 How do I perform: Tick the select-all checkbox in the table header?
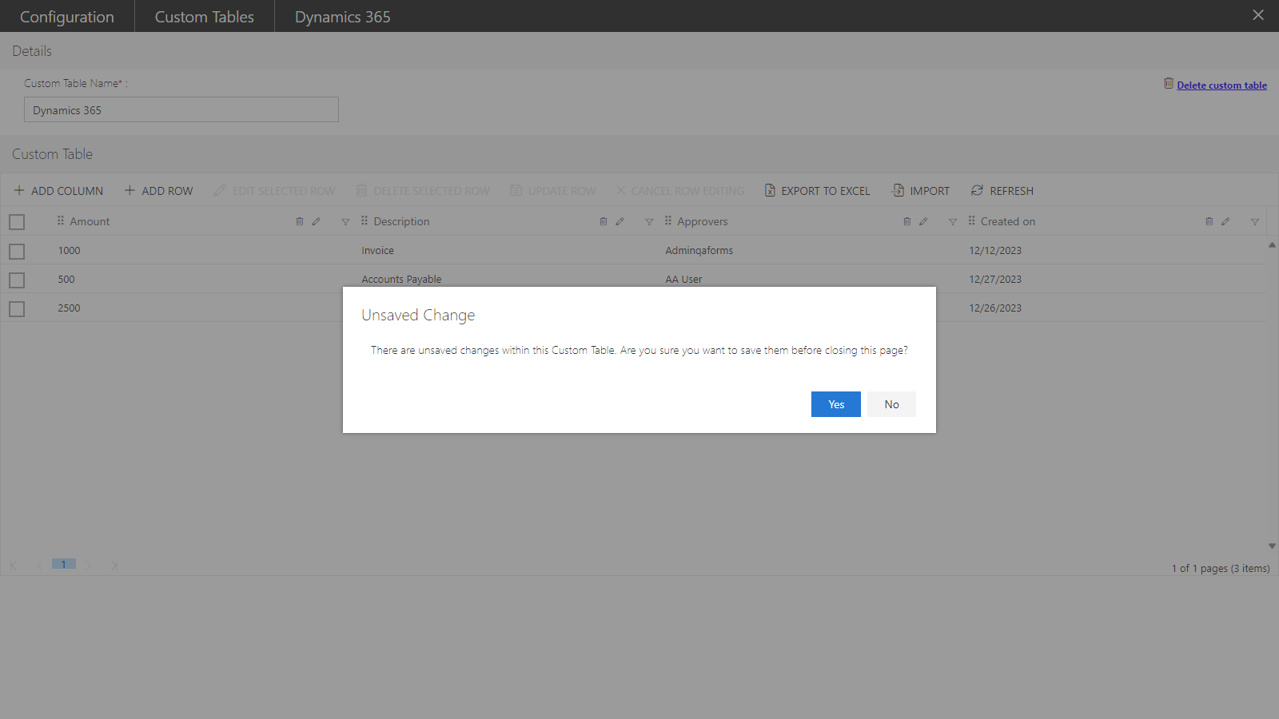tap(17, 222)
